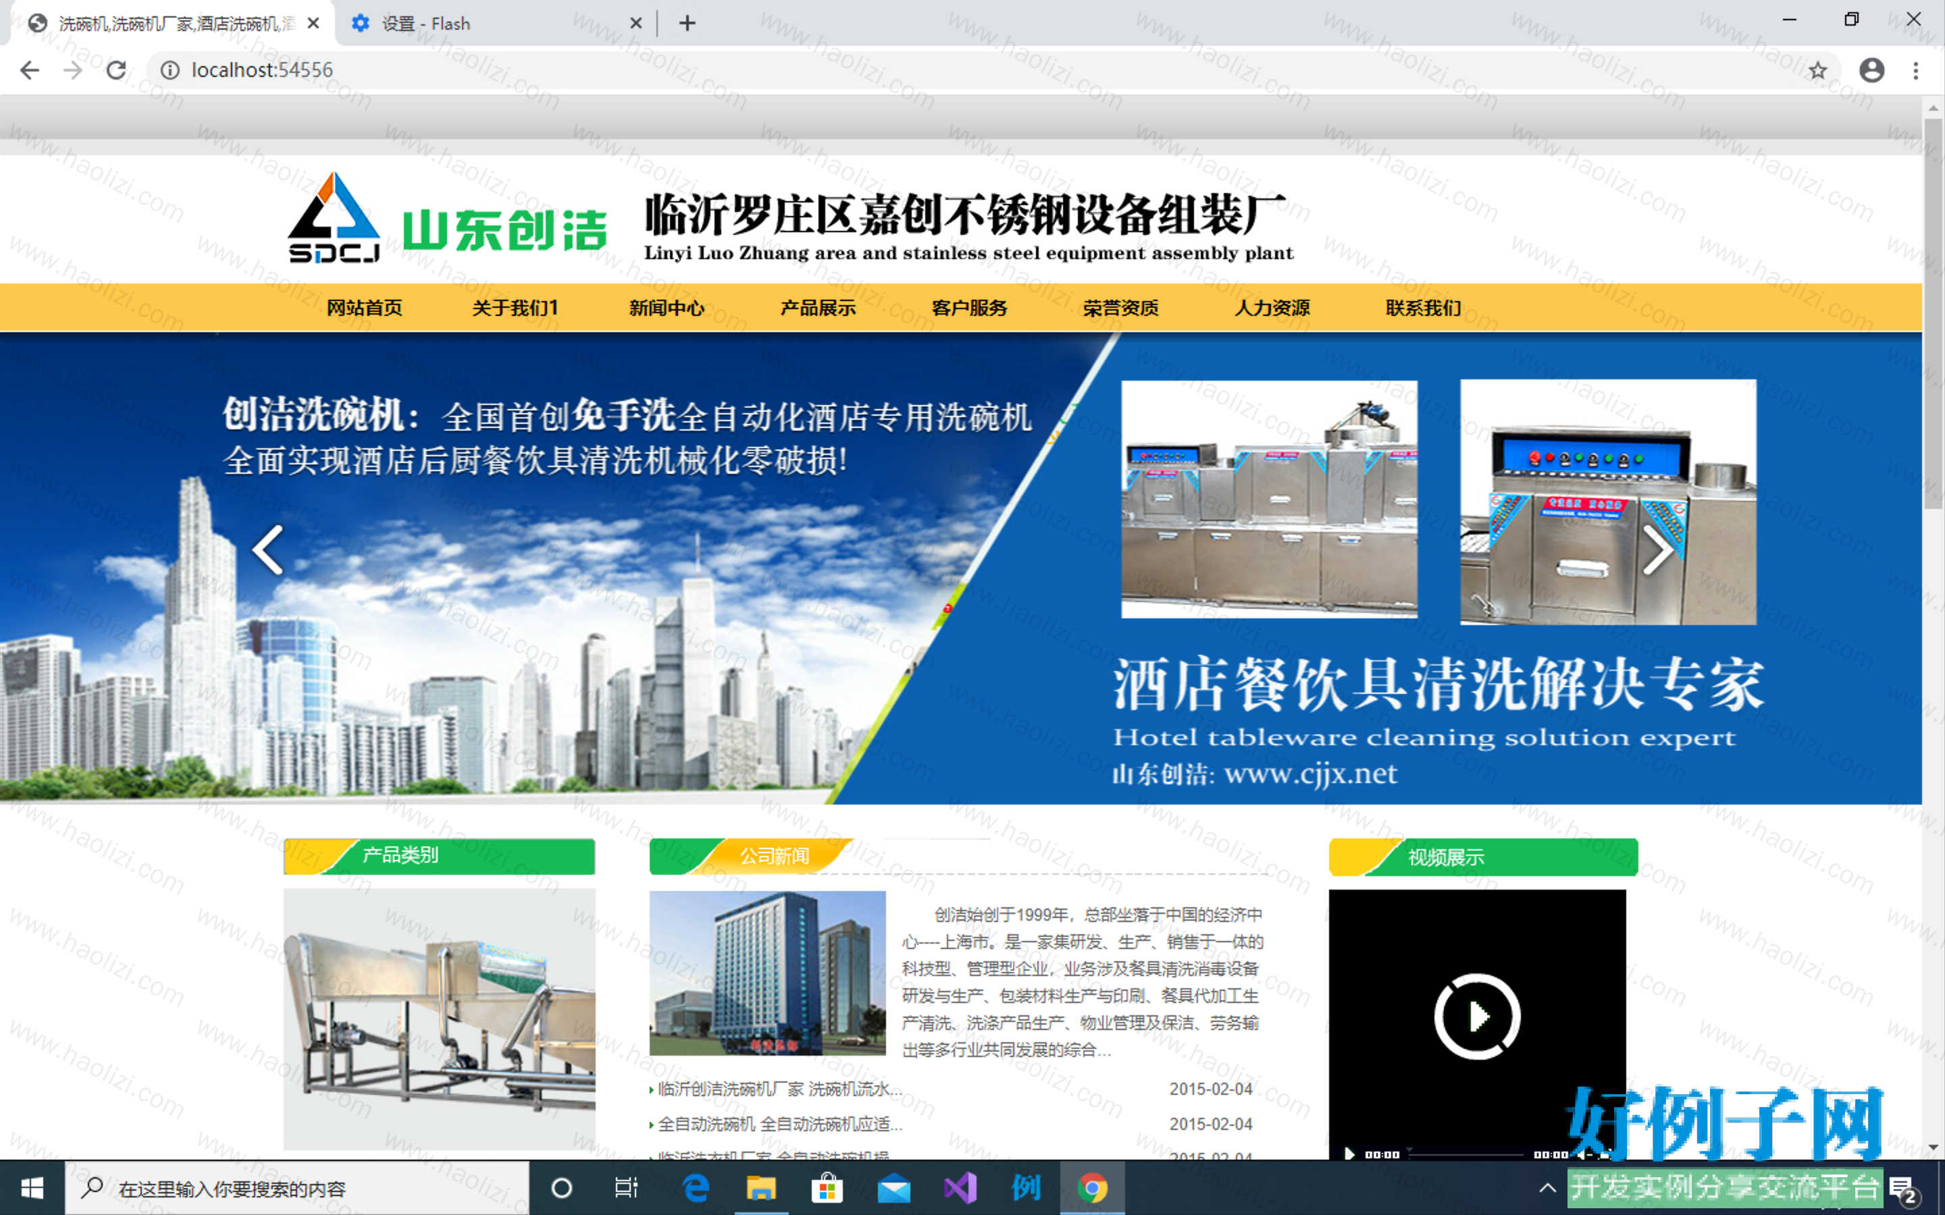
Task: Go to 联系我们 in the navigation bar
Action: coord(1424,308)
